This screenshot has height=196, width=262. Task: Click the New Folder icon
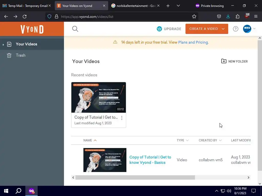224,61
